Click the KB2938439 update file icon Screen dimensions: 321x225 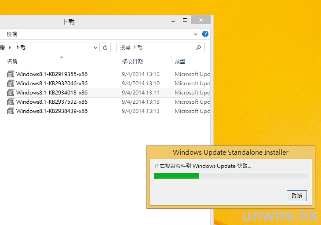(11, 111)
